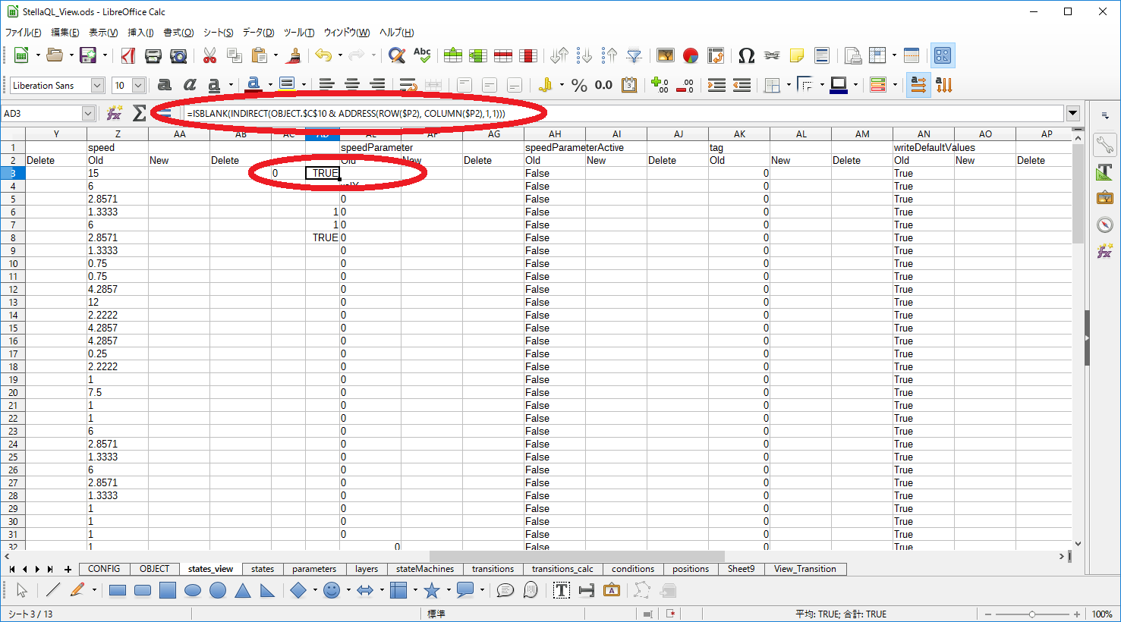Toggle the Draw Functions button off
This screenshot has height=622, width=1121.
(x=943, y=55)
